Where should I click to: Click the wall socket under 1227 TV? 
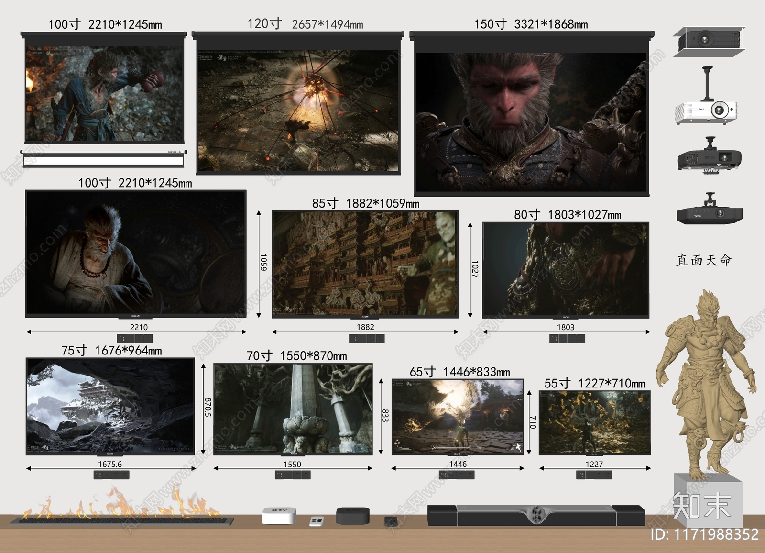pos(594,475)
